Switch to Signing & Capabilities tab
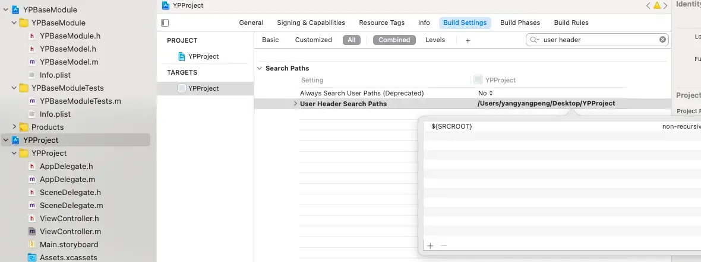 click(x=311, y=23)
